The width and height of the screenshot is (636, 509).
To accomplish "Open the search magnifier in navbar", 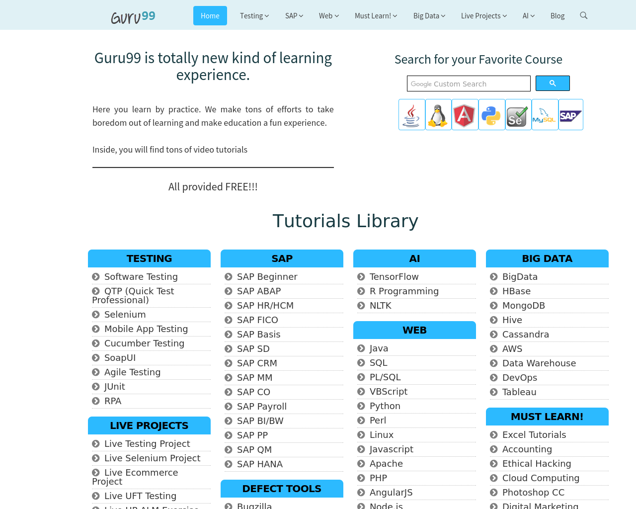I will 584,15.
